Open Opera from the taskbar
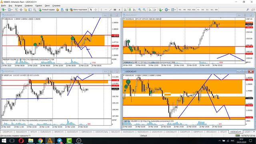 point(21,140)
